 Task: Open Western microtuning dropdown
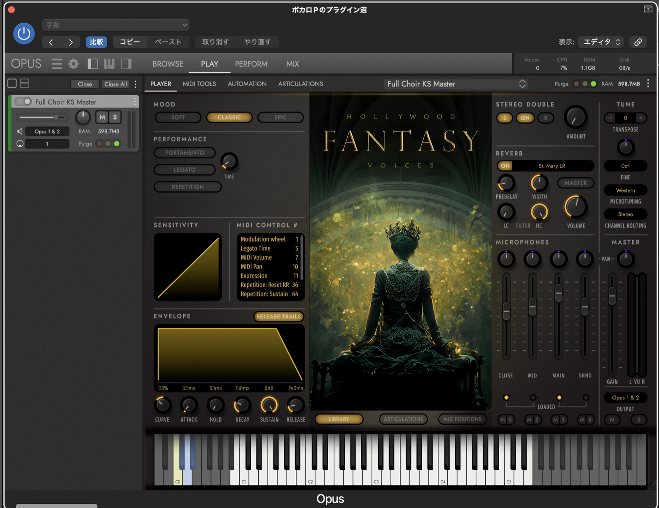[625, 190]
